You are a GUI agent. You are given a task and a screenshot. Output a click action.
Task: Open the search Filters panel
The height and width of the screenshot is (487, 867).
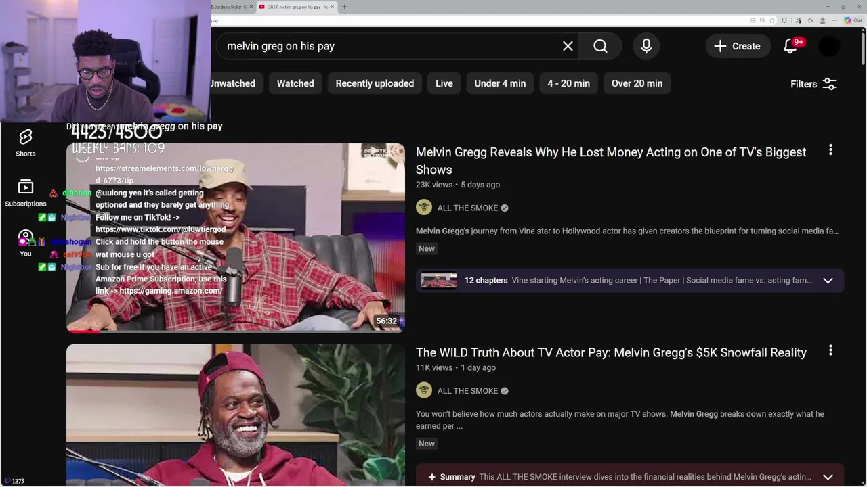pyautogui.click(x=813, y=84)
